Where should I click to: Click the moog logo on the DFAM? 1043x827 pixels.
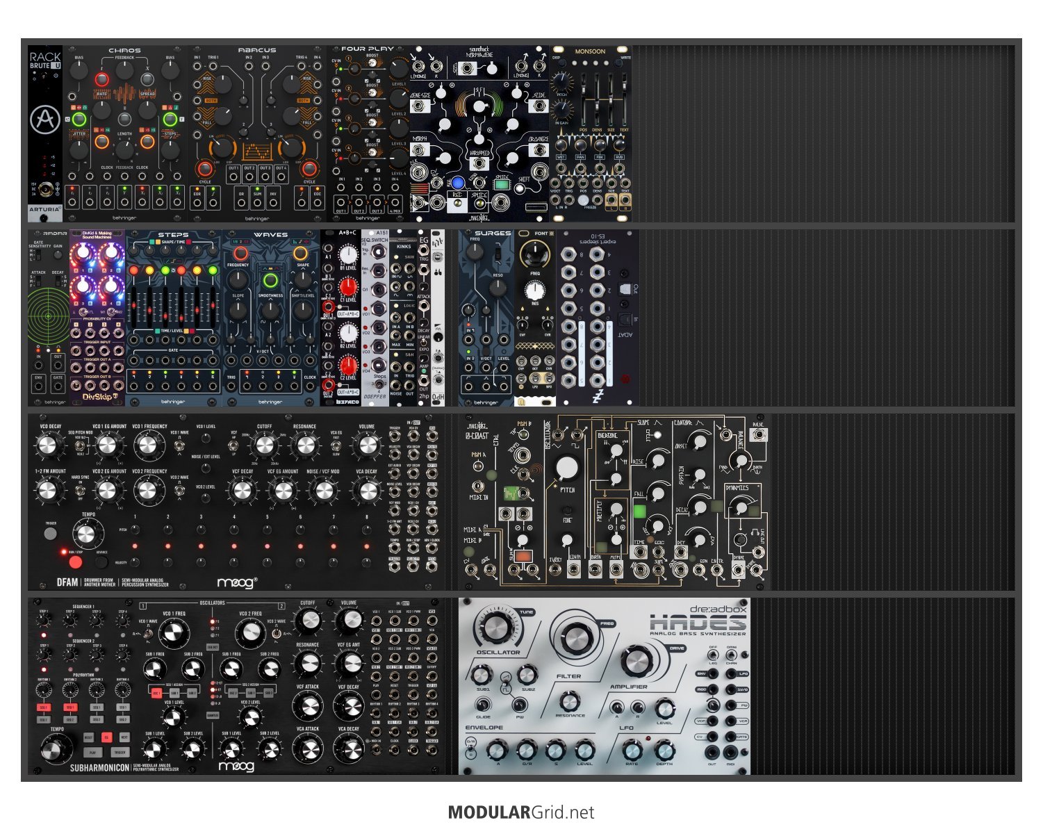(x=237, y=582)
